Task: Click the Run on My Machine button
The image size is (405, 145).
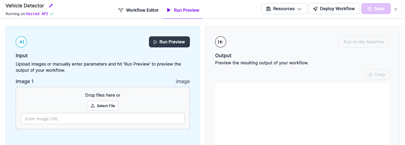Action: 363,42
